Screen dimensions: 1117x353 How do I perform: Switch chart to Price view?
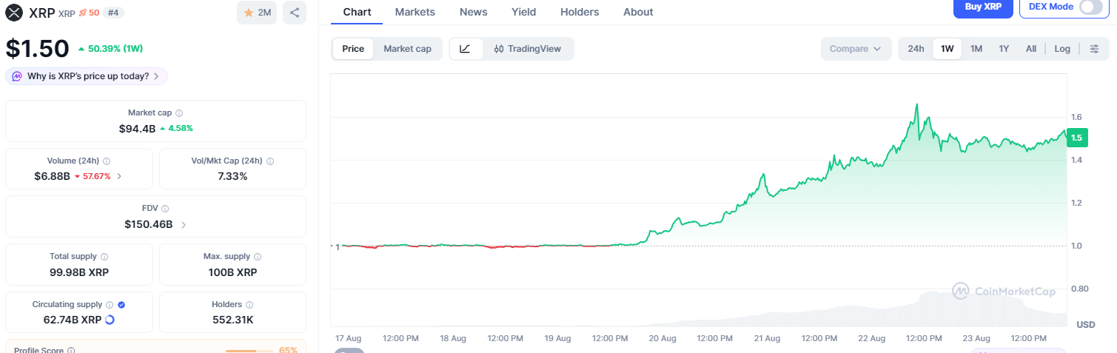click(353, 49)
